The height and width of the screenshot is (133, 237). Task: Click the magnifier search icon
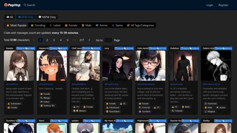[25, 5]
